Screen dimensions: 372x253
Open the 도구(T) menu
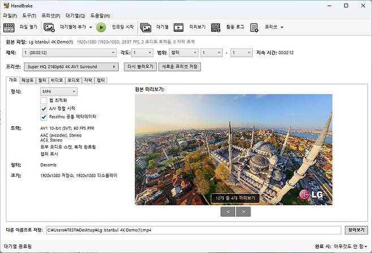point(29,16)
